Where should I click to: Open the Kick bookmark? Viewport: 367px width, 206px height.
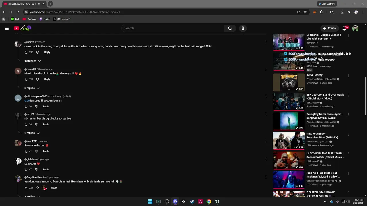point(15,19)
